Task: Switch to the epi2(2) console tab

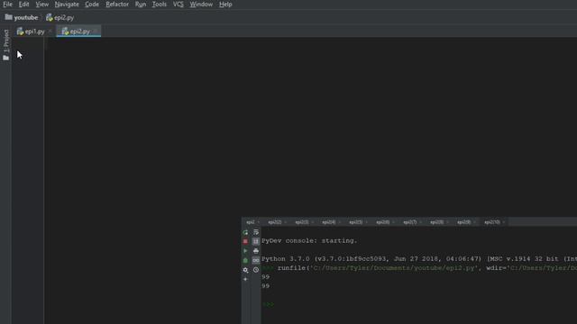Action: (274, 222)
